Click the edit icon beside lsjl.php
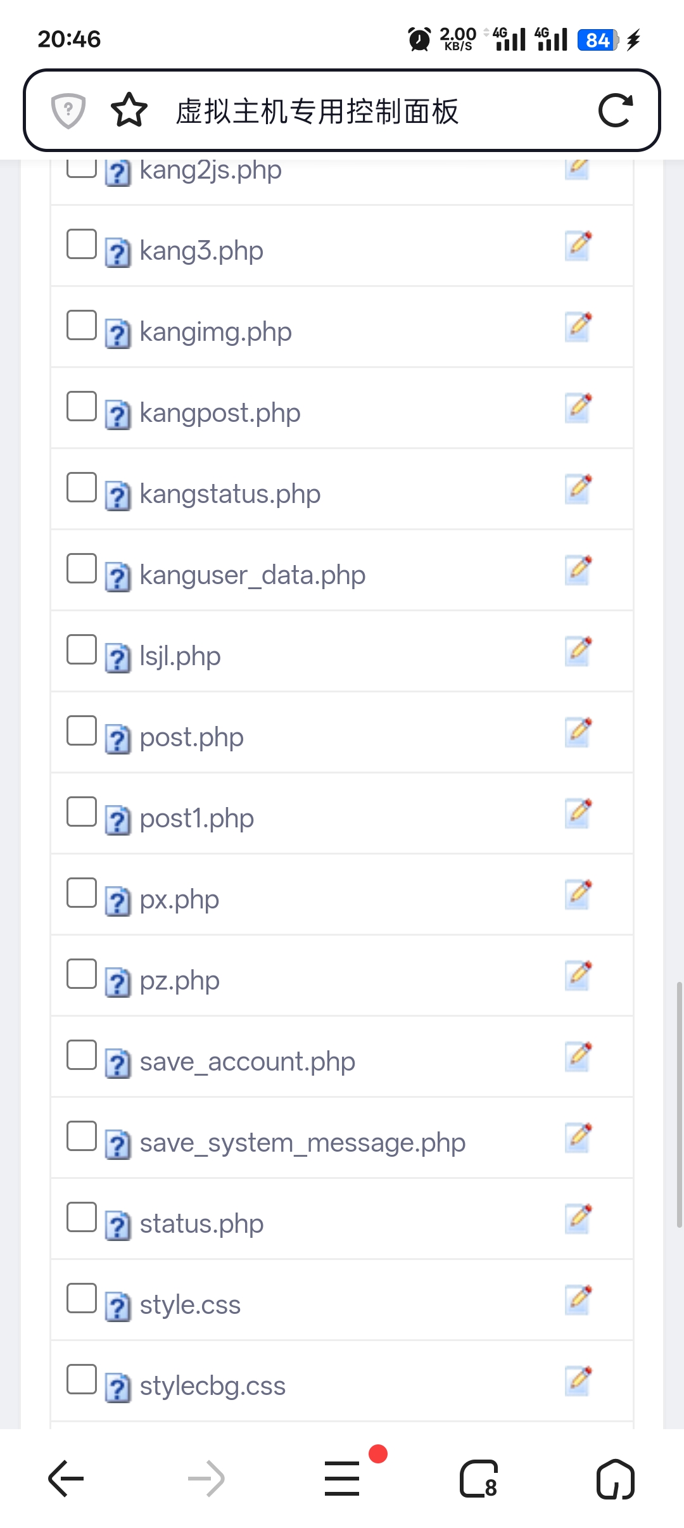This screenshot has height=1528, width=684. 578,651
